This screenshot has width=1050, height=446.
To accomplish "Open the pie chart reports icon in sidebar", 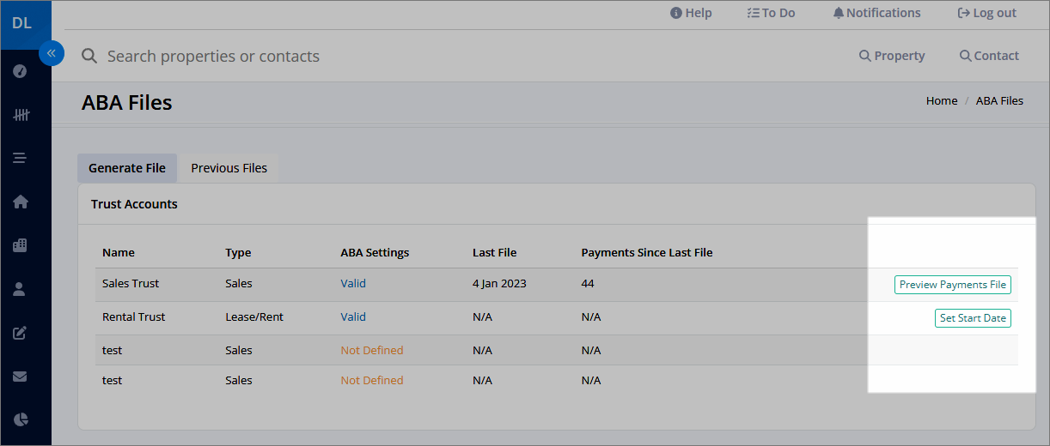I will click(x=21, y=419).
